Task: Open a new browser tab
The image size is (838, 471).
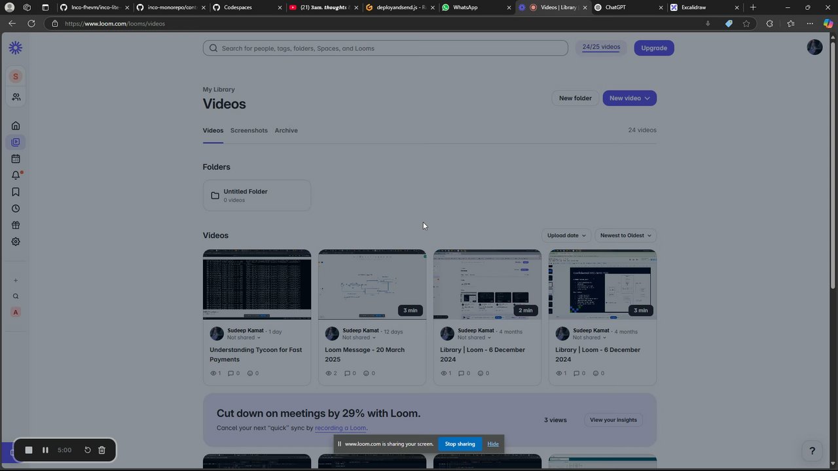Action: (753, 7)
